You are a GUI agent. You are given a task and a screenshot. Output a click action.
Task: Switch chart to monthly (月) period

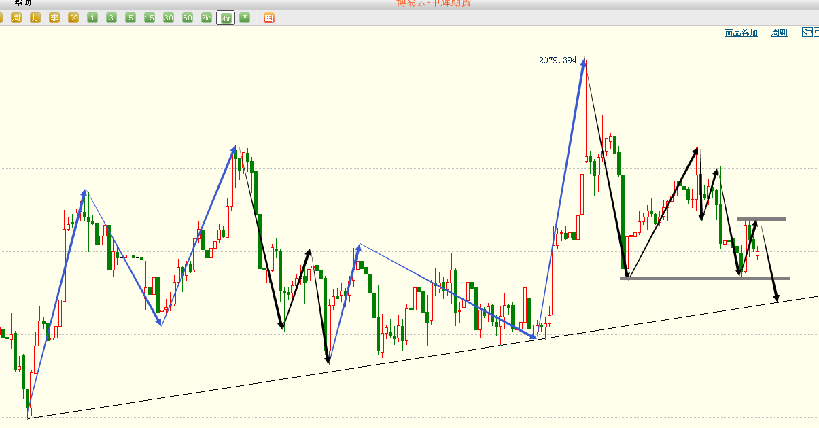pos(35,18)
